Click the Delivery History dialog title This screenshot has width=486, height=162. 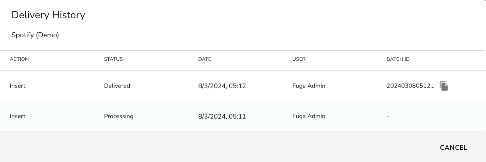pos(48,15)
